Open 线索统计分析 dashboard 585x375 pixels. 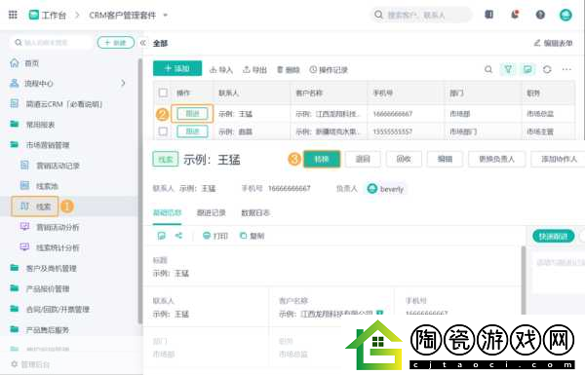coord(50,247)
